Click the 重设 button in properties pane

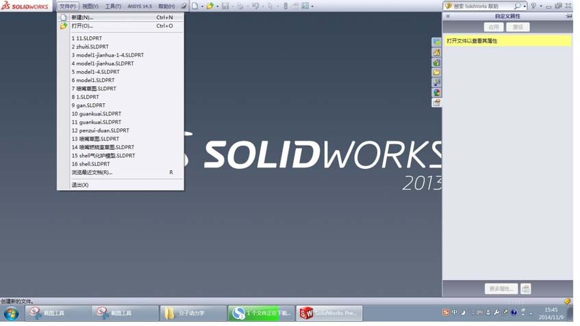click(x=518, y=27)
